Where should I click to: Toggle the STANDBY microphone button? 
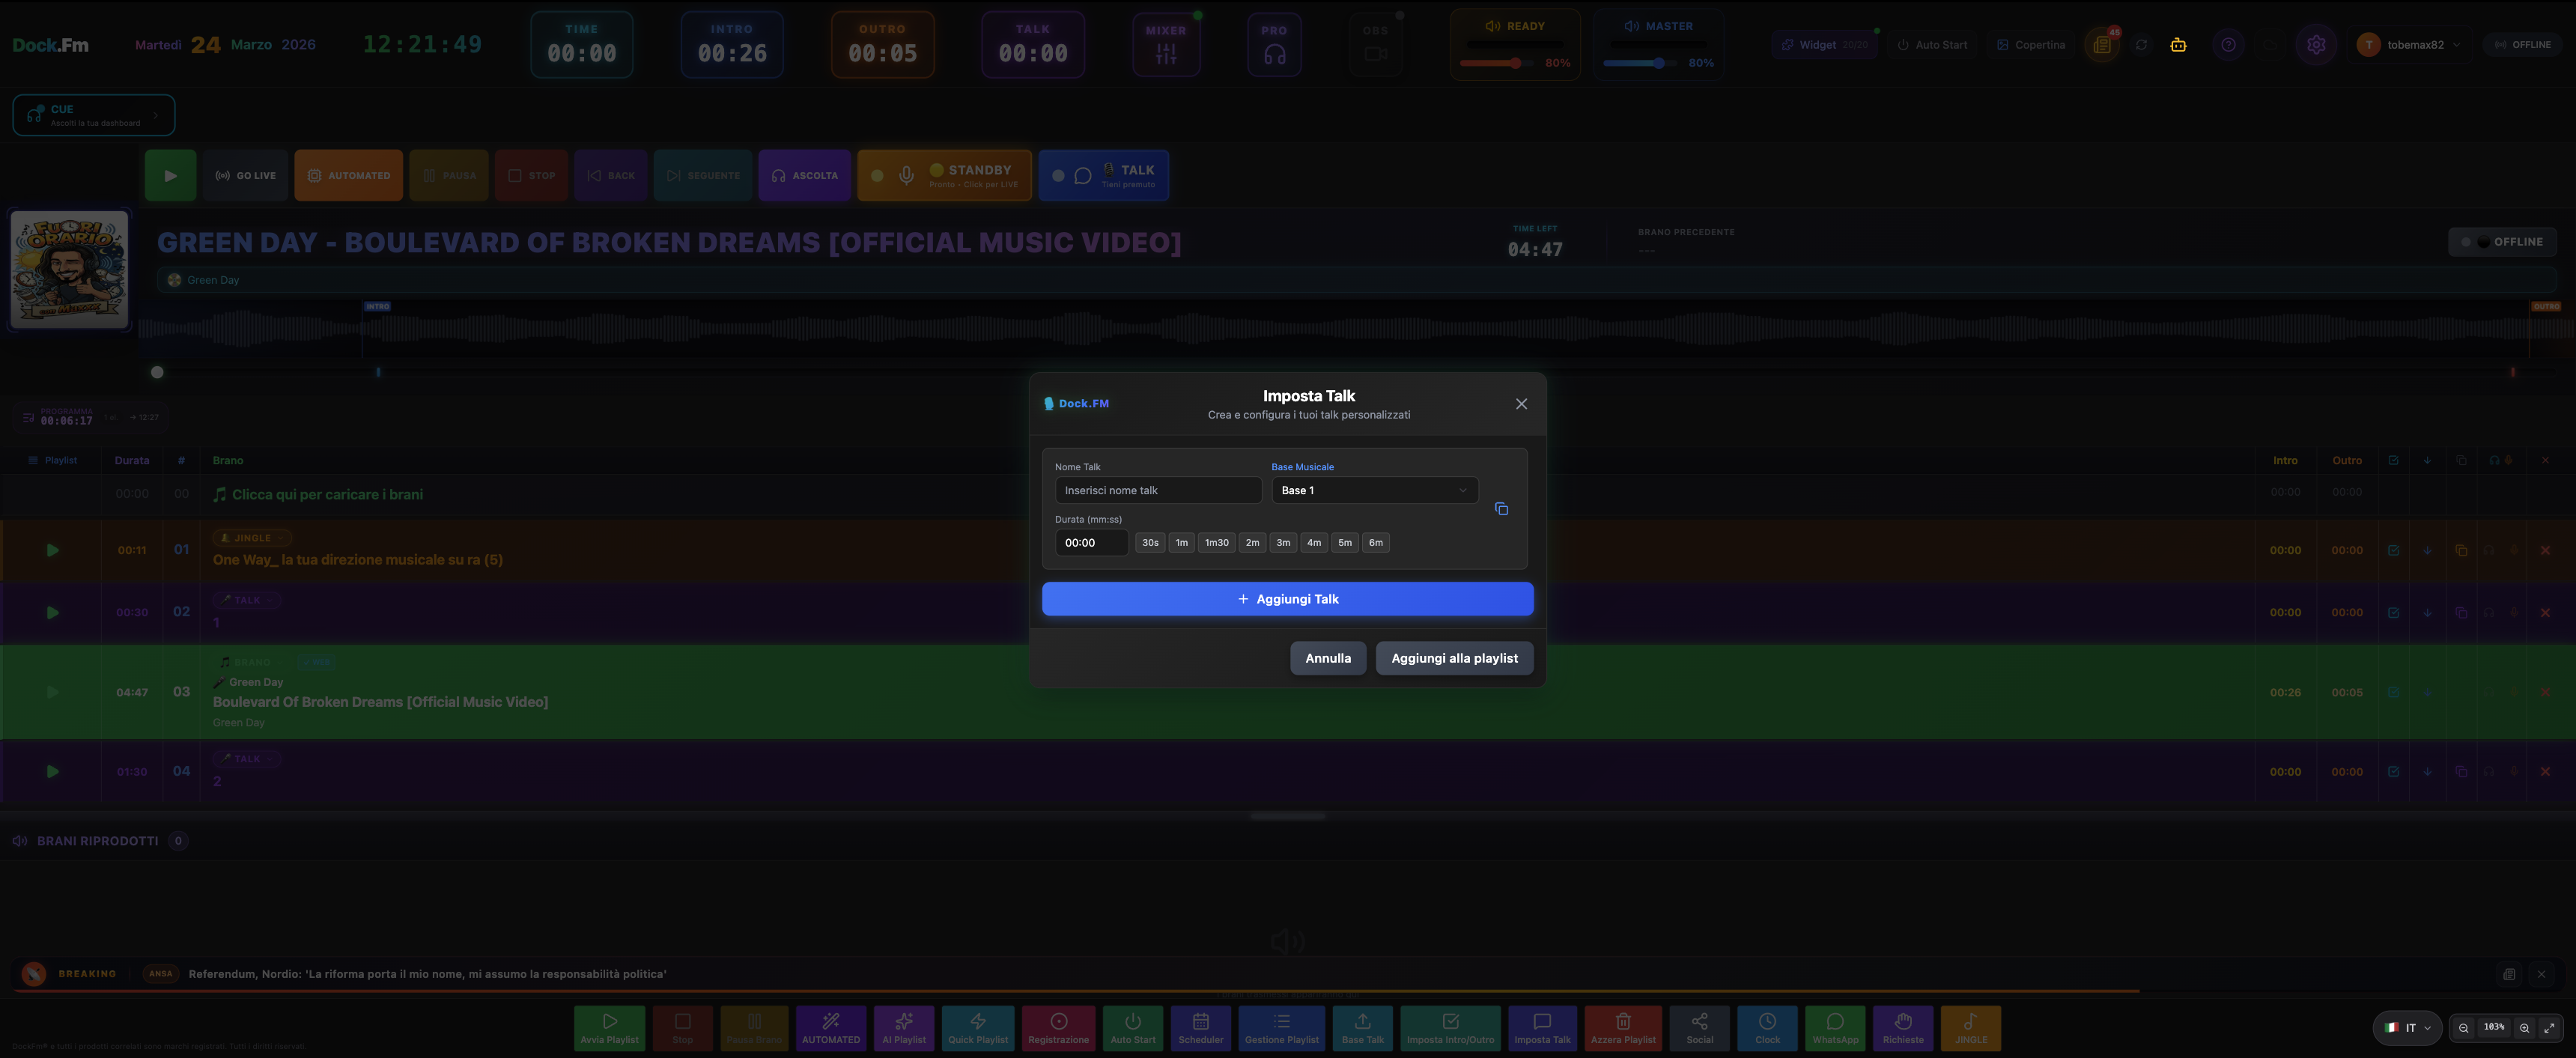pyautogui.click(x=944, y=176)
